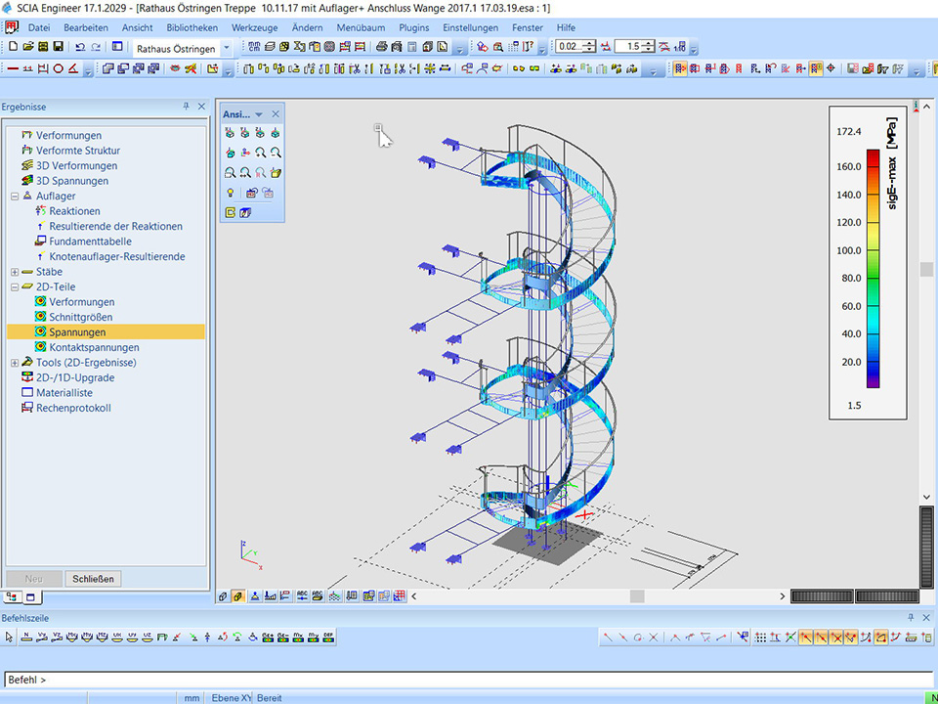The width and height of the screenshot is (938, 704).
Task: Collapse the Auflager tree node
Action: [x=15, y=197]
